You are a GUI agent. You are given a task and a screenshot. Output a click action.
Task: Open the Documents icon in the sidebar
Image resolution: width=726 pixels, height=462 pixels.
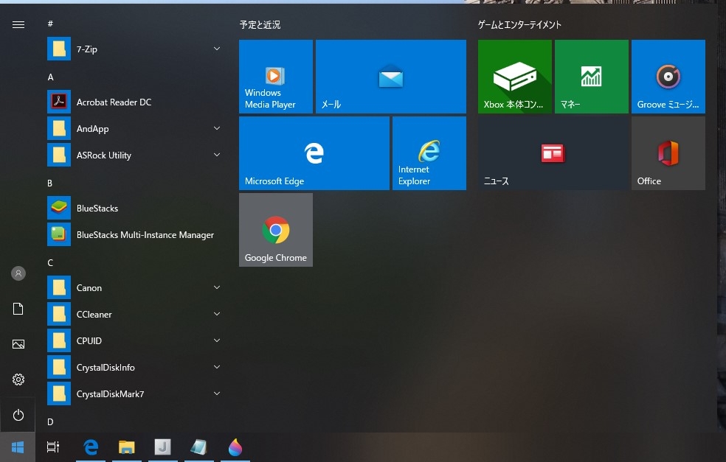(x=18, y=309)
